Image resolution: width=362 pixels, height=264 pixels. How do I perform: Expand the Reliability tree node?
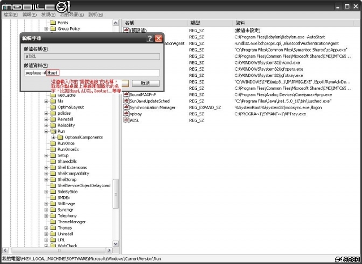pyautogui.click(x=46, y=125)
